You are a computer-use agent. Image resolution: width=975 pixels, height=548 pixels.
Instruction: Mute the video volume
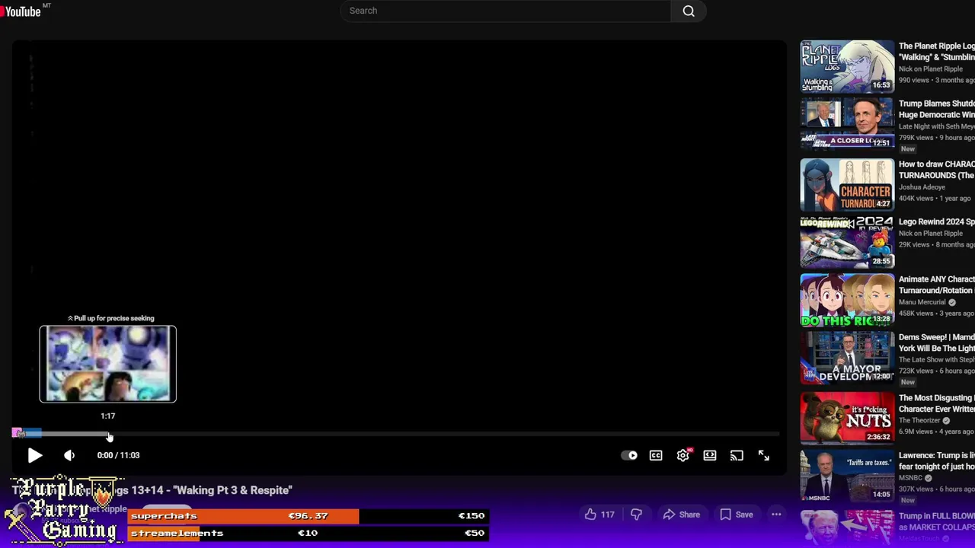click(x=69, y=455)
